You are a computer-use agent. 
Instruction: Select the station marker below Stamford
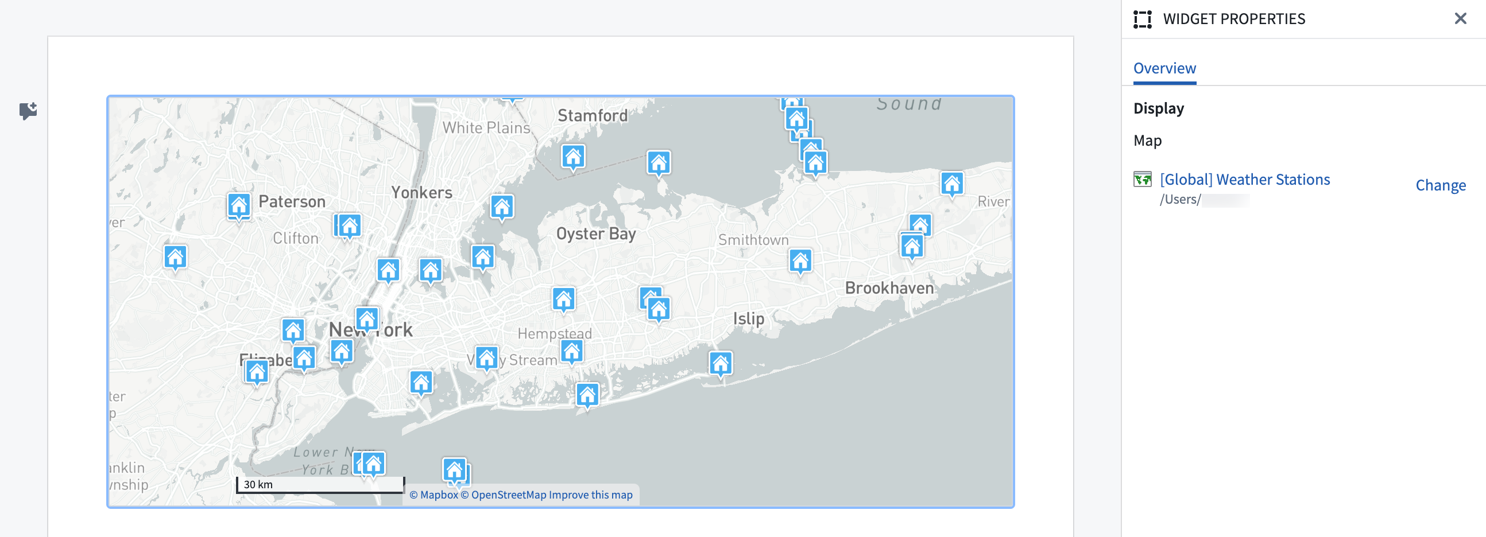click(573, 157)
